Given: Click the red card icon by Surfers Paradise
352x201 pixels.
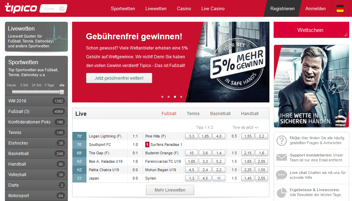Looking at the screenshot, I should [147, 145].
